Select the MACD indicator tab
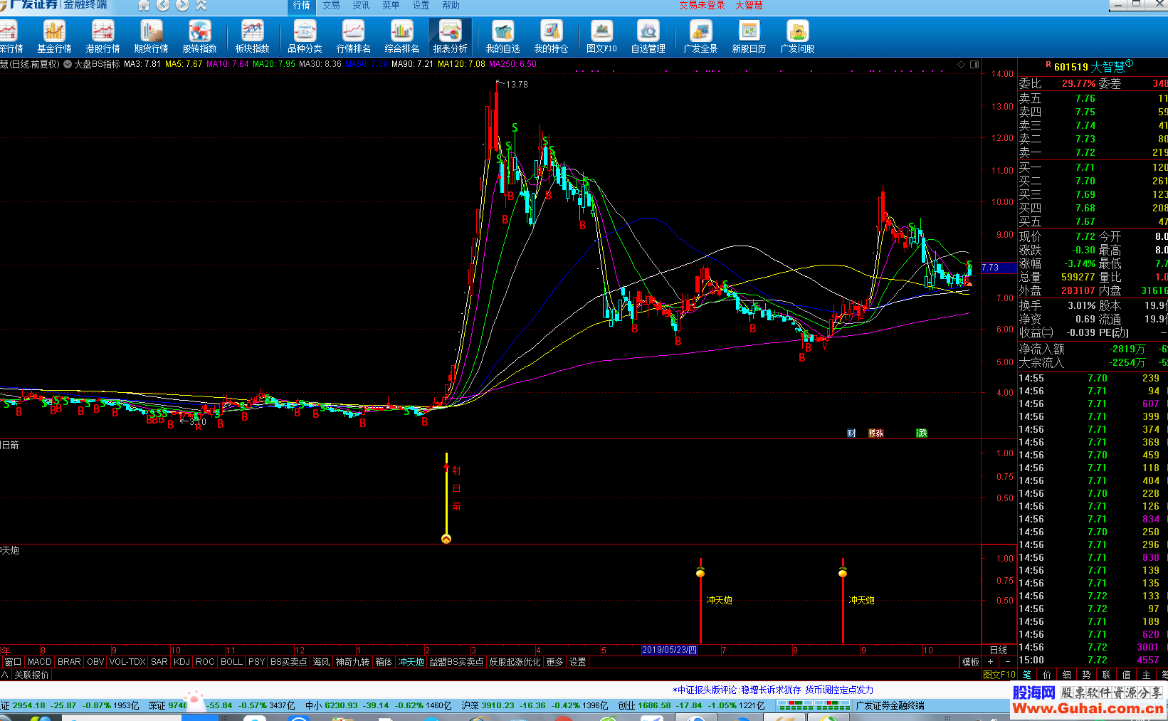Screen dimensions: 1168x721 (40, 662)
